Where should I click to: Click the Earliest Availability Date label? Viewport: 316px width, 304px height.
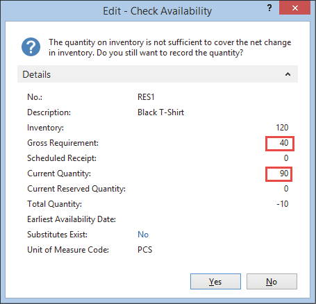pos(72,219)
